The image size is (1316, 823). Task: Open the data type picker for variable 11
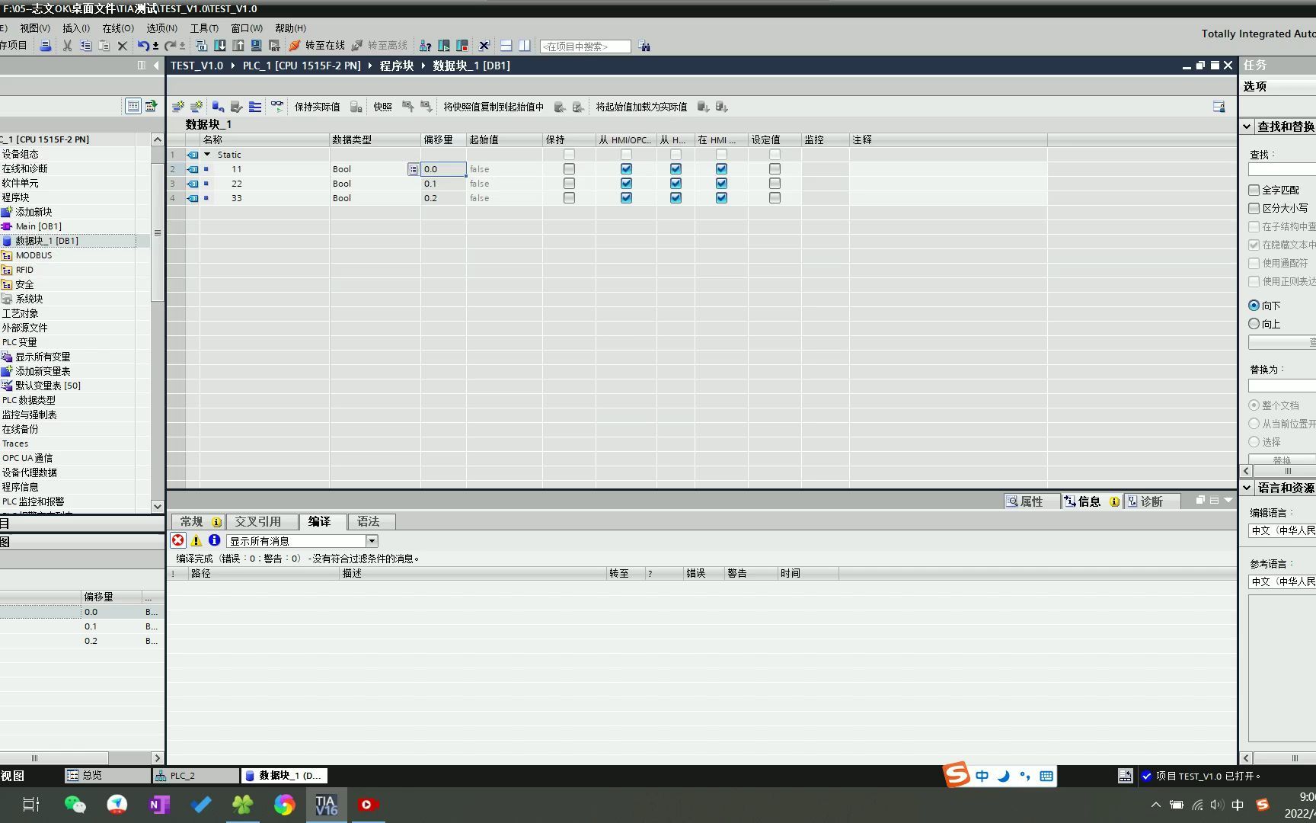click(413, 169)
